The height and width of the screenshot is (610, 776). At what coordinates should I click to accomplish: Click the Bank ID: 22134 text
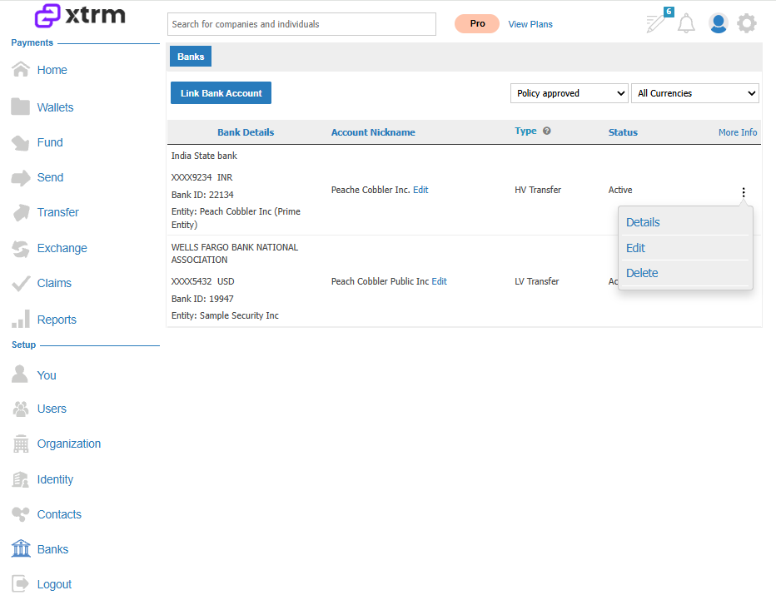(202, 195)
